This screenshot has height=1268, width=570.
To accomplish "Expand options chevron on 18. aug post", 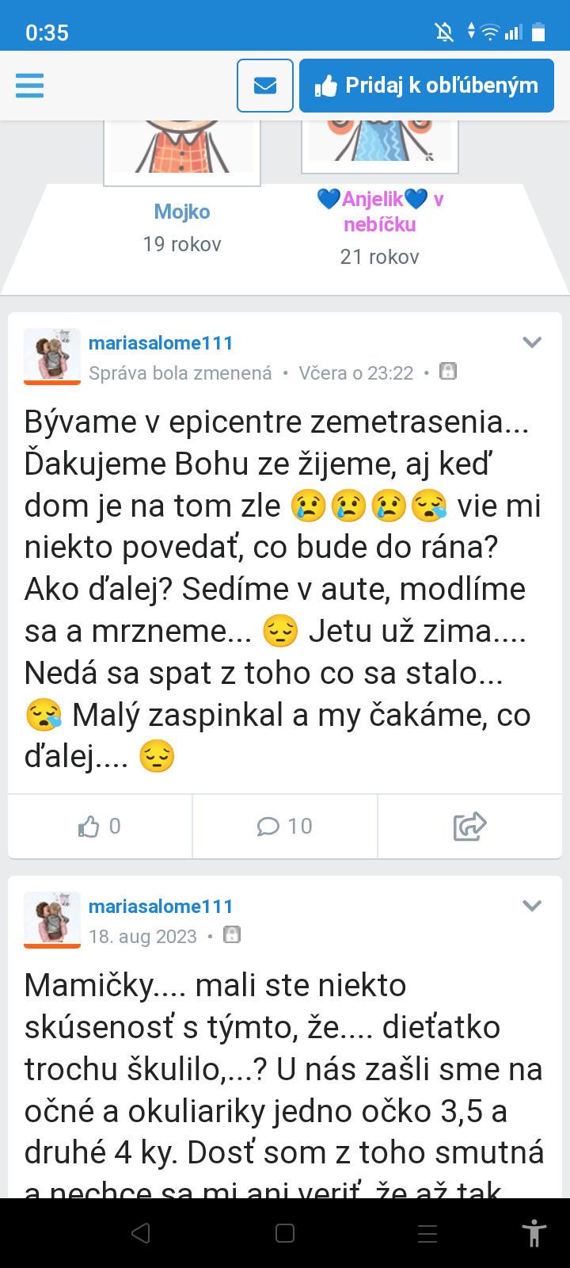I will pos(532,906).
